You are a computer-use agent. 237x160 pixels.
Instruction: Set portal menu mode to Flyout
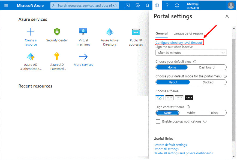[x=173, y=83]
